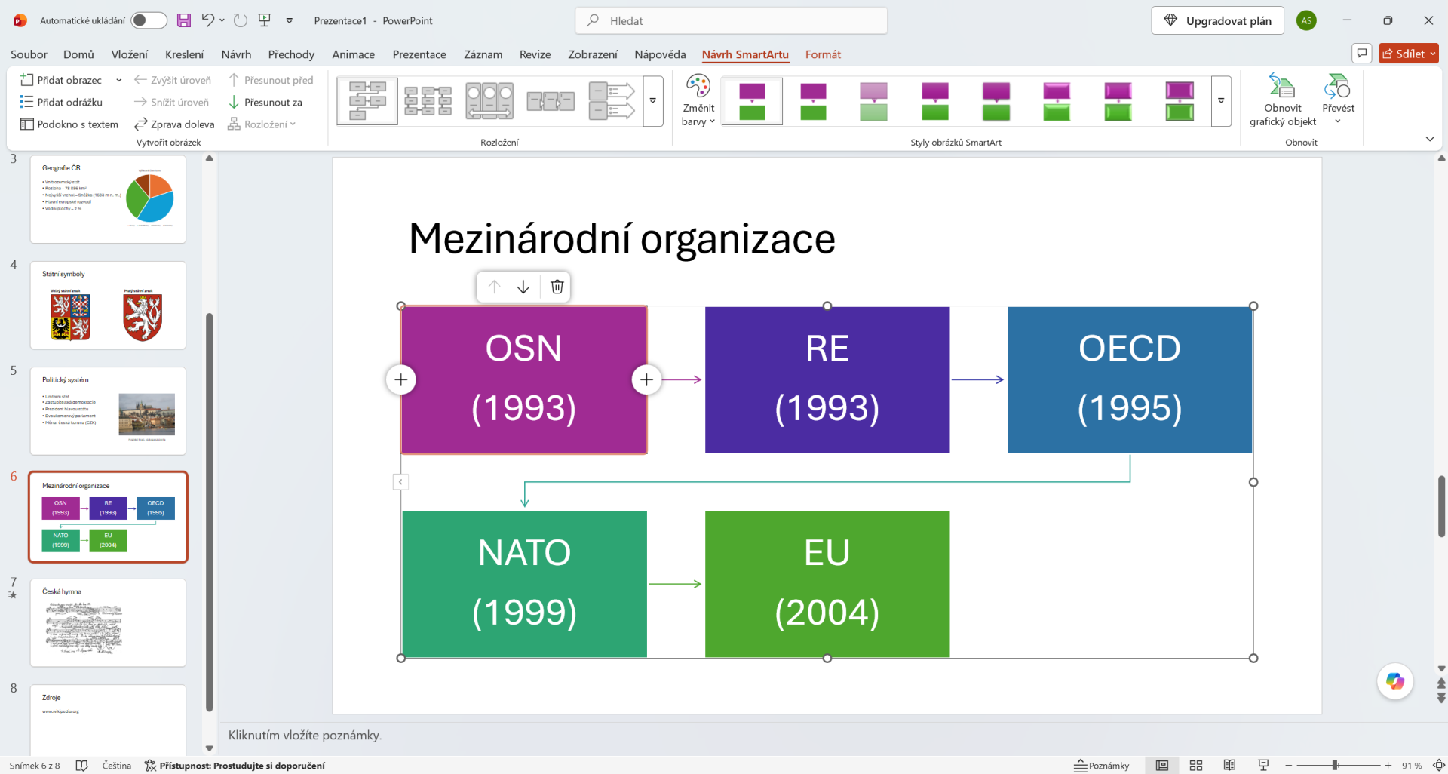Click the Sdílet share button
This screenshot has width=1448, height=774.
1408,54
